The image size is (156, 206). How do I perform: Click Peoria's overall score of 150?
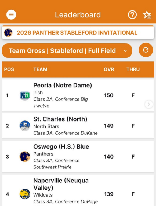click(x=109, y=95)
